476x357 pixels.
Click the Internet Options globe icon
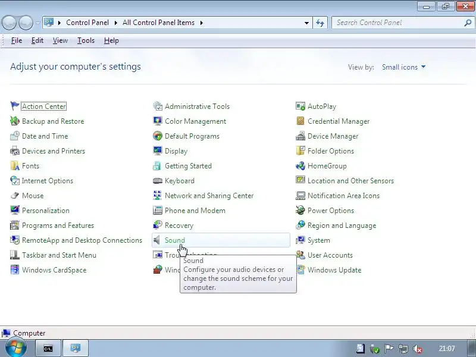pyautogui.click(x=14, y=180)
